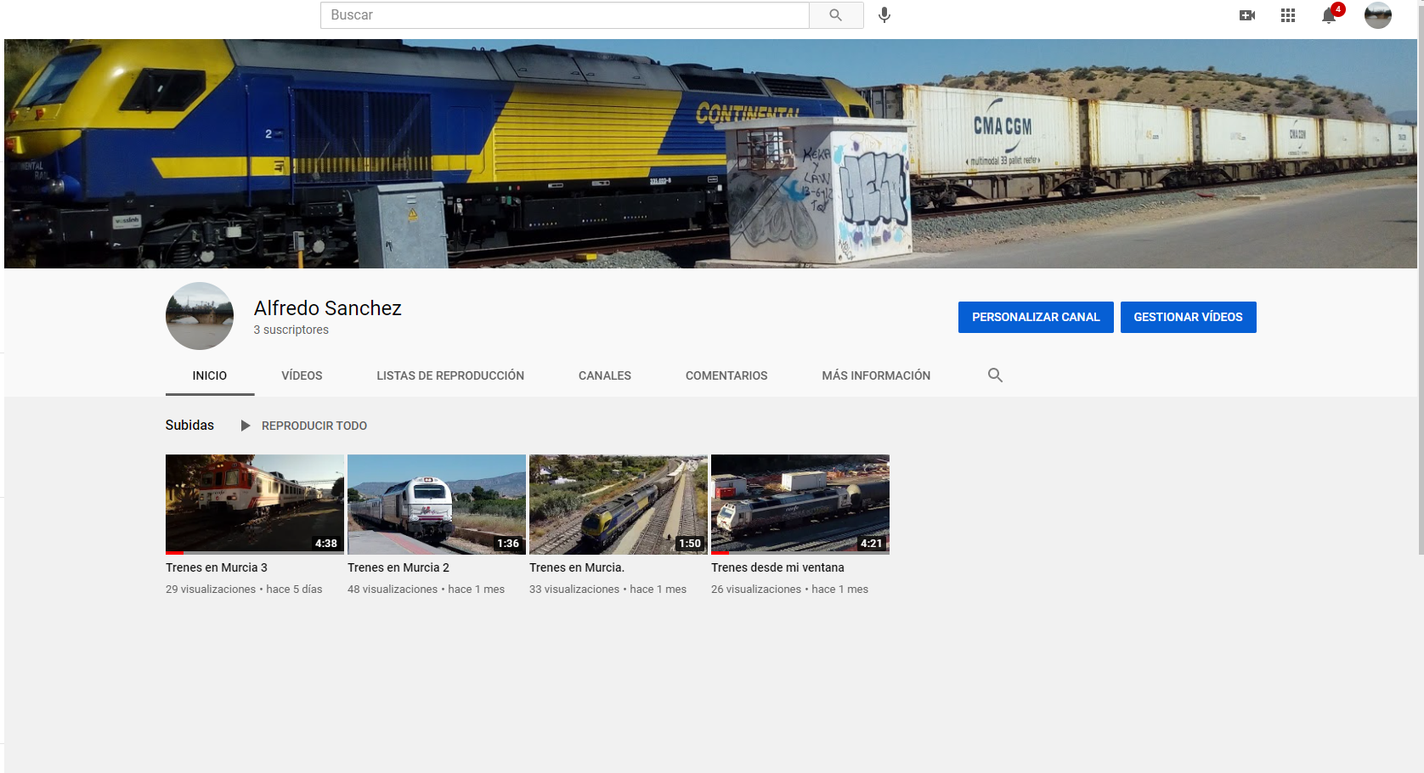This screenshot has width=1424, height=773.
Task: Switch to the Inicio tab
Action: [x=210, y=375]
